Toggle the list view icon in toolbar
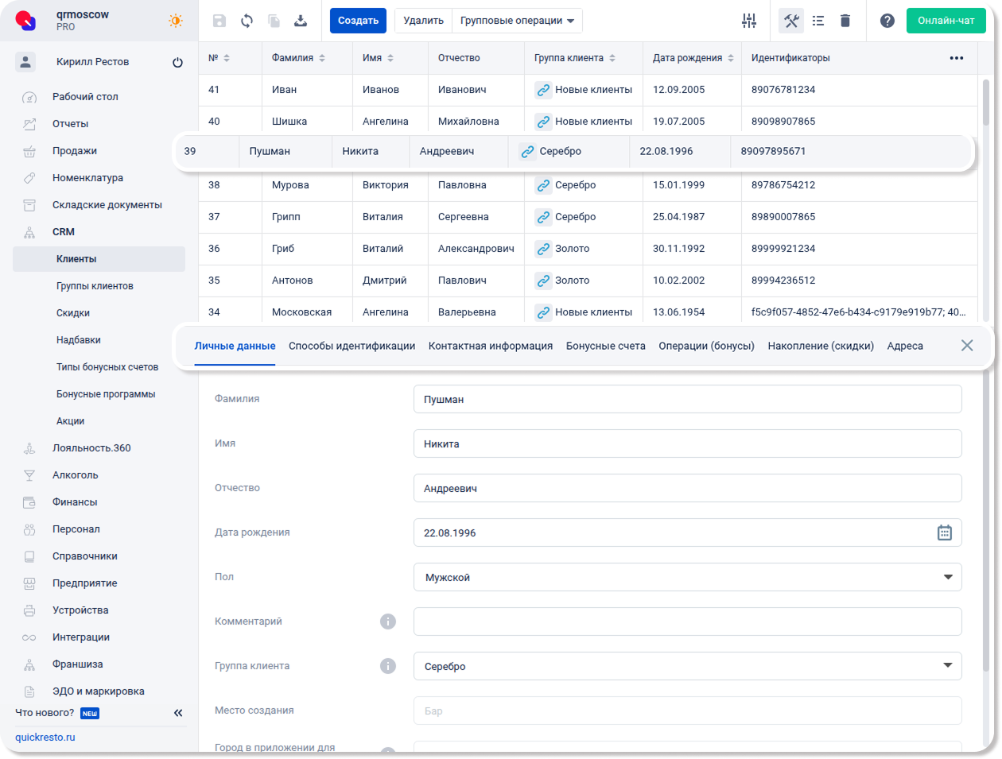This screenshot has height=759, width=1002. (x=818, y=21)
